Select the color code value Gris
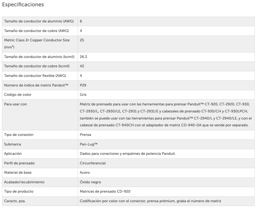Image resolution: width=257 pixels, height=208 pixels. [x=83, y=95]
